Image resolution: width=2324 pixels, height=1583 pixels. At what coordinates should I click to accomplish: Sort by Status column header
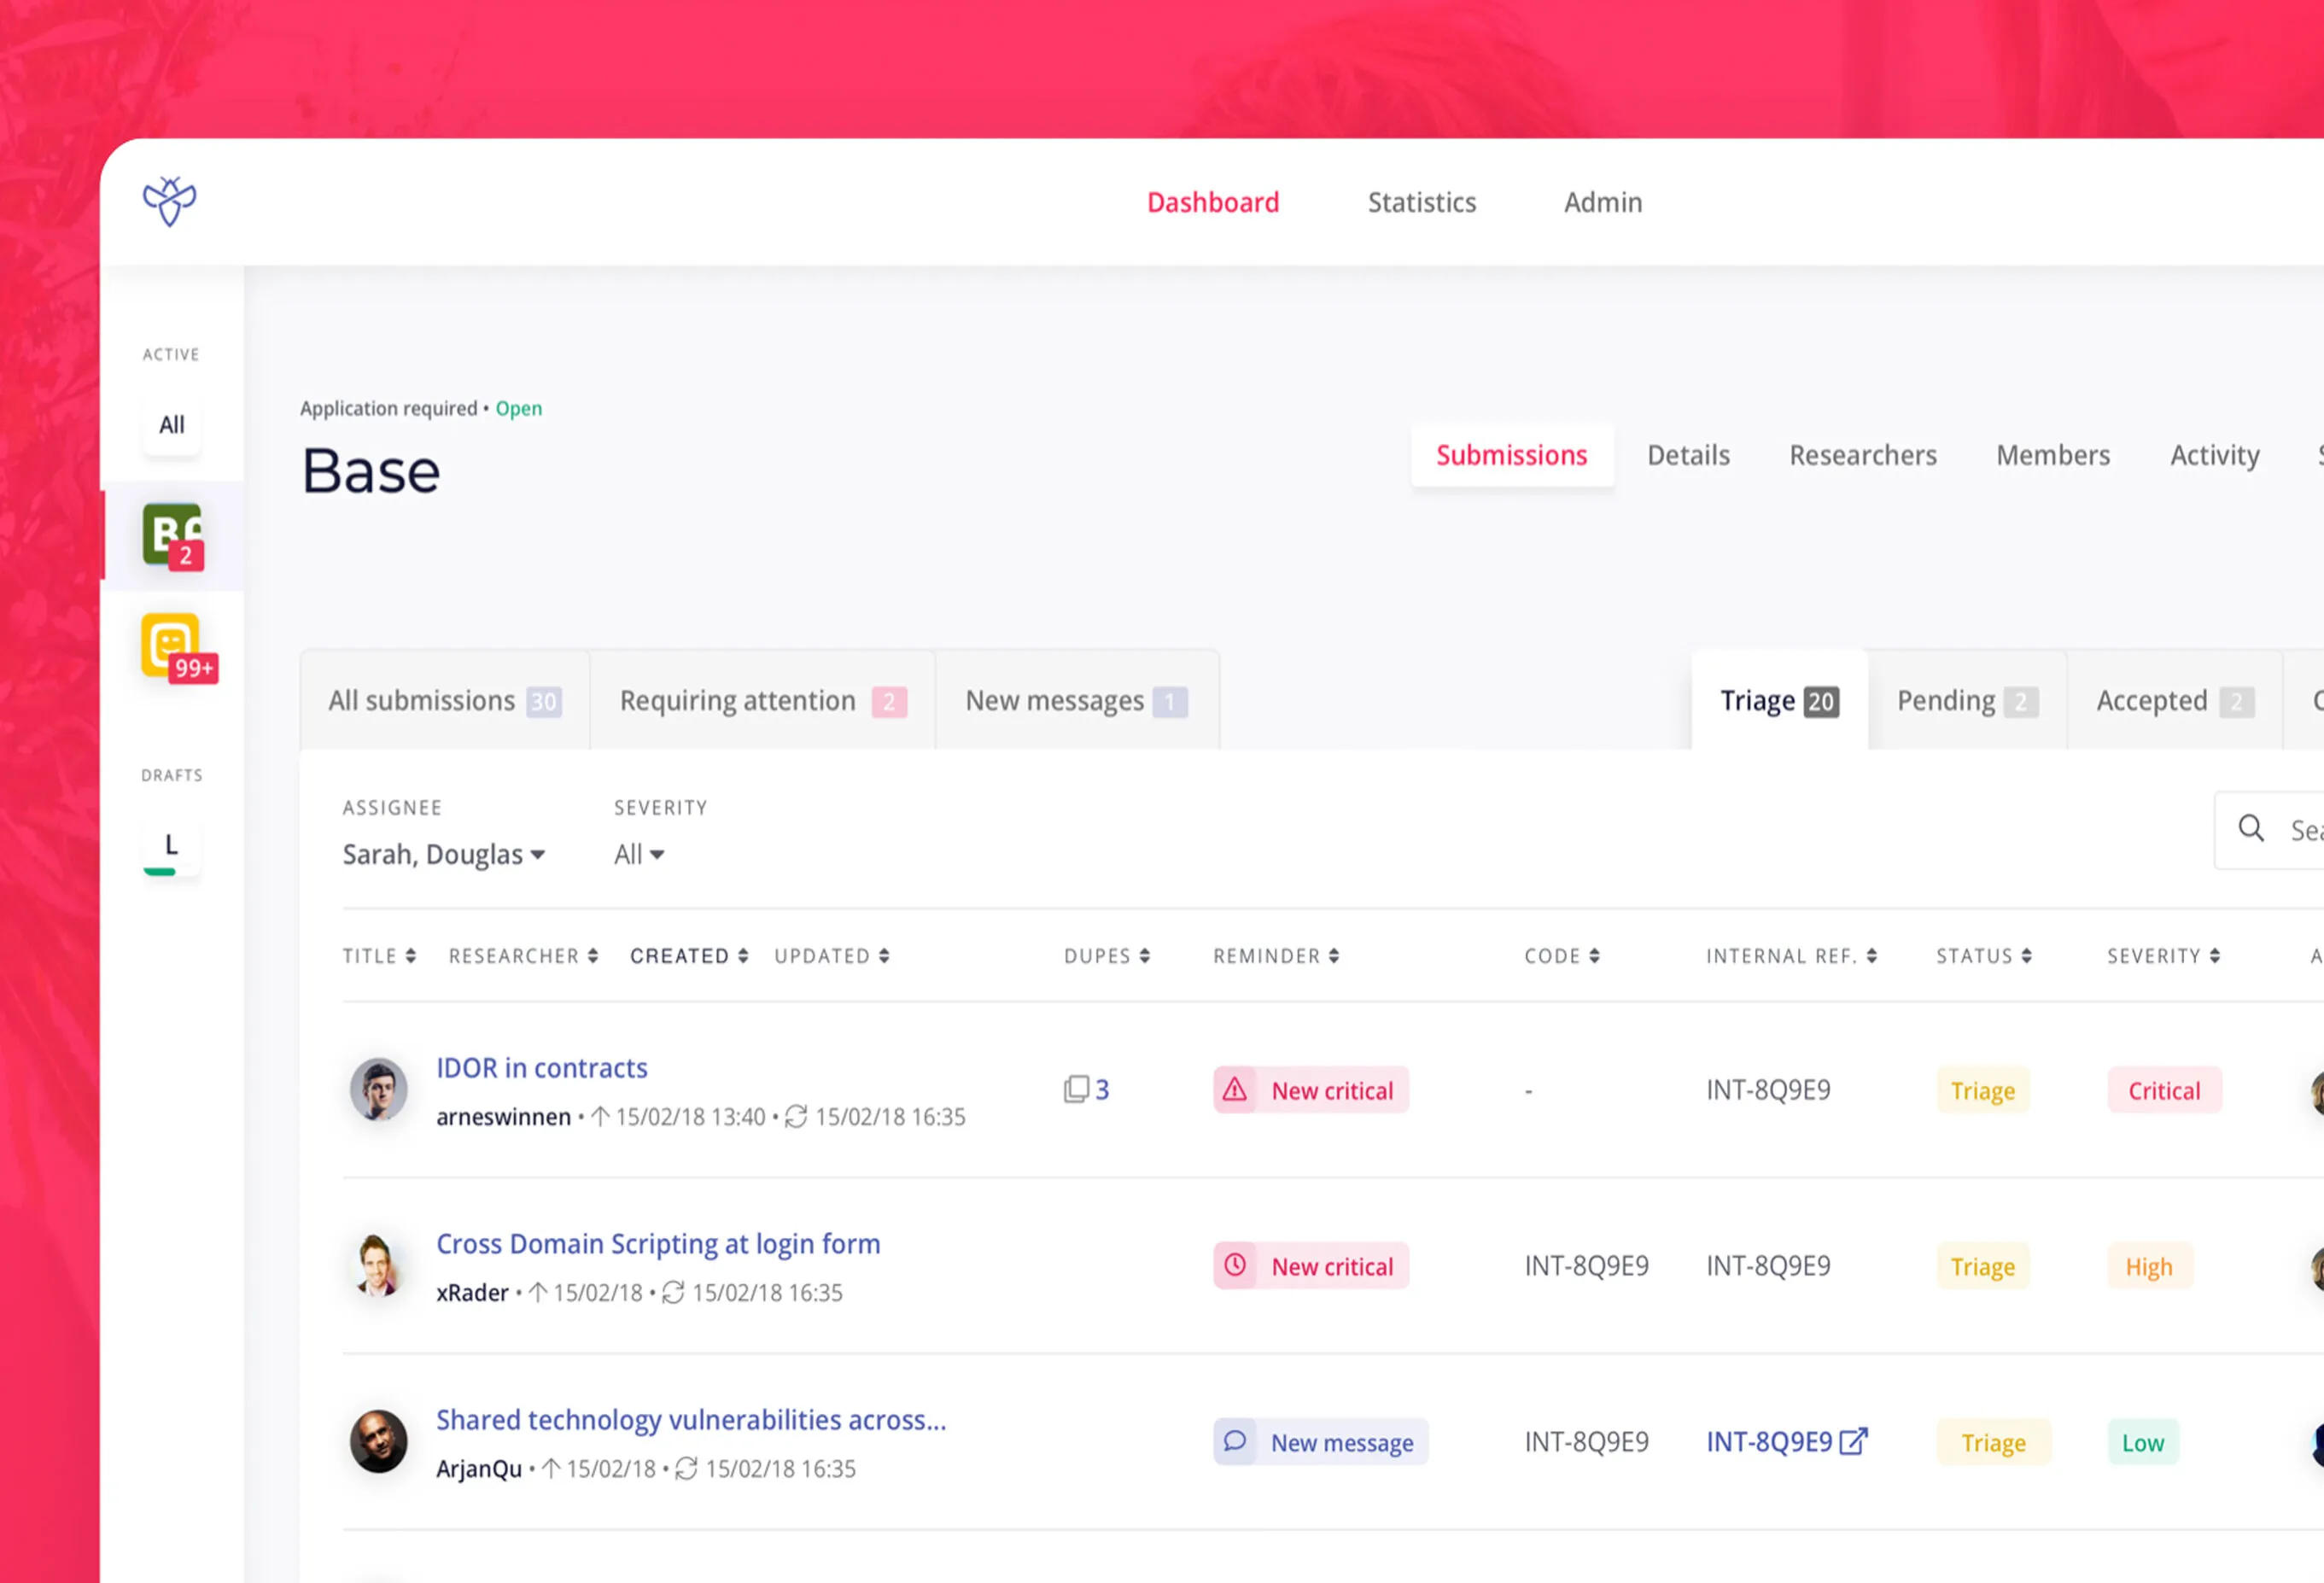[1984, 956]
